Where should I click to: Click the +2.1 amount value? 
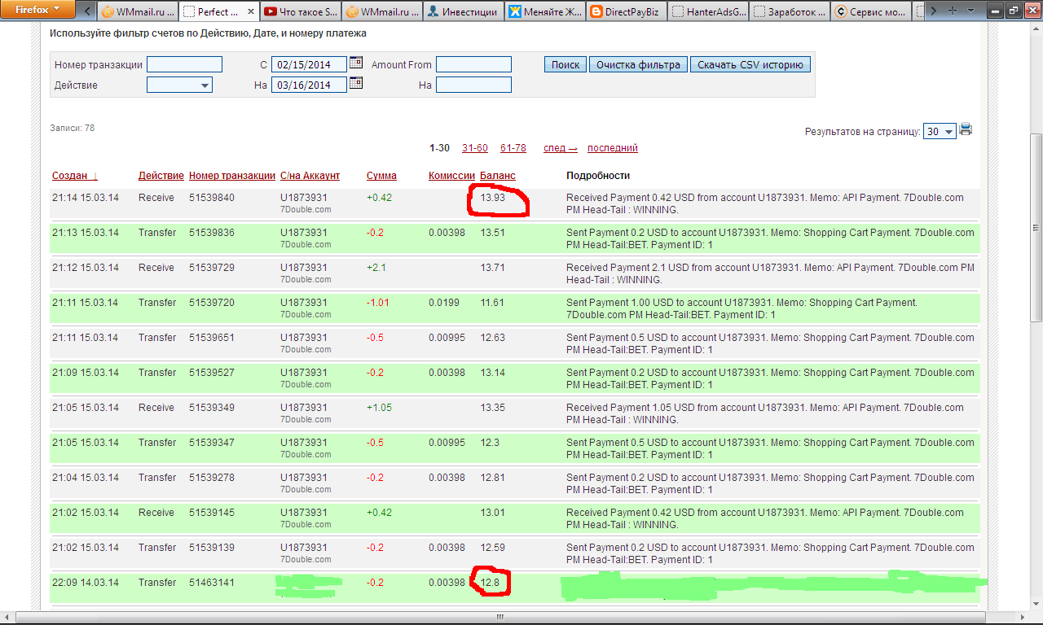coord(376,268)
